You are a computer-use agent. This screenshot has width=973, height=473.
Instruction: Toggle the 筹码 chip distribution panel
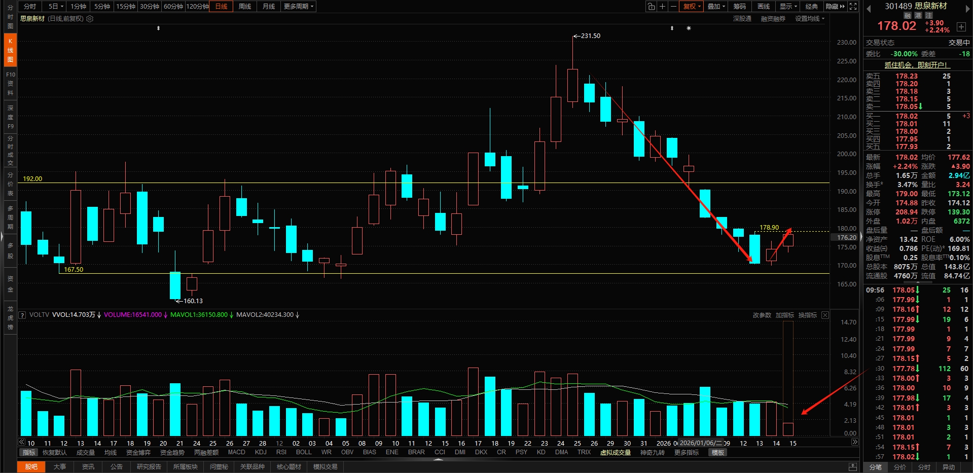pyautogui.click(x=740, y=6)
